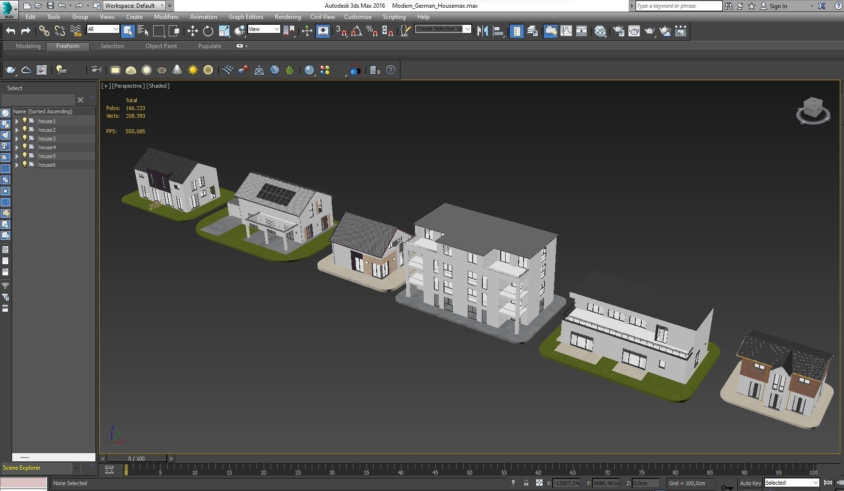Click the Unlink Selection icon

pyautogui.click(x=60, y=31)
